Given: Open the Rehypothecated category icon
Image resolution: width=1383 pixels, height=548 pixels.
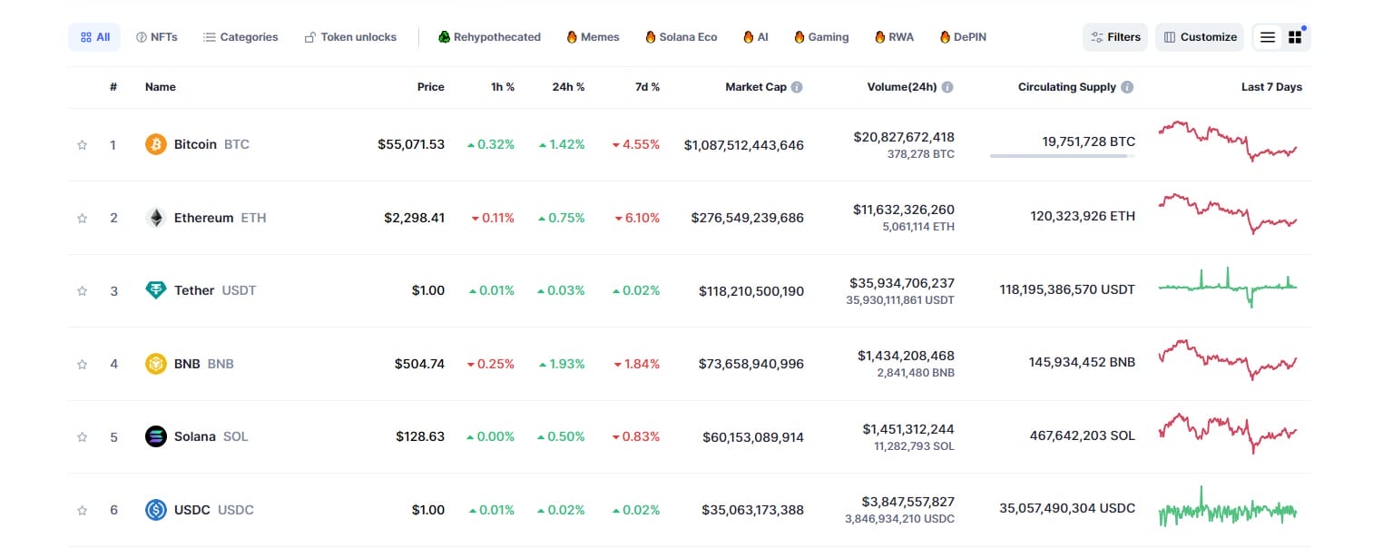Looking at the screenshot, I should [443, 36].
